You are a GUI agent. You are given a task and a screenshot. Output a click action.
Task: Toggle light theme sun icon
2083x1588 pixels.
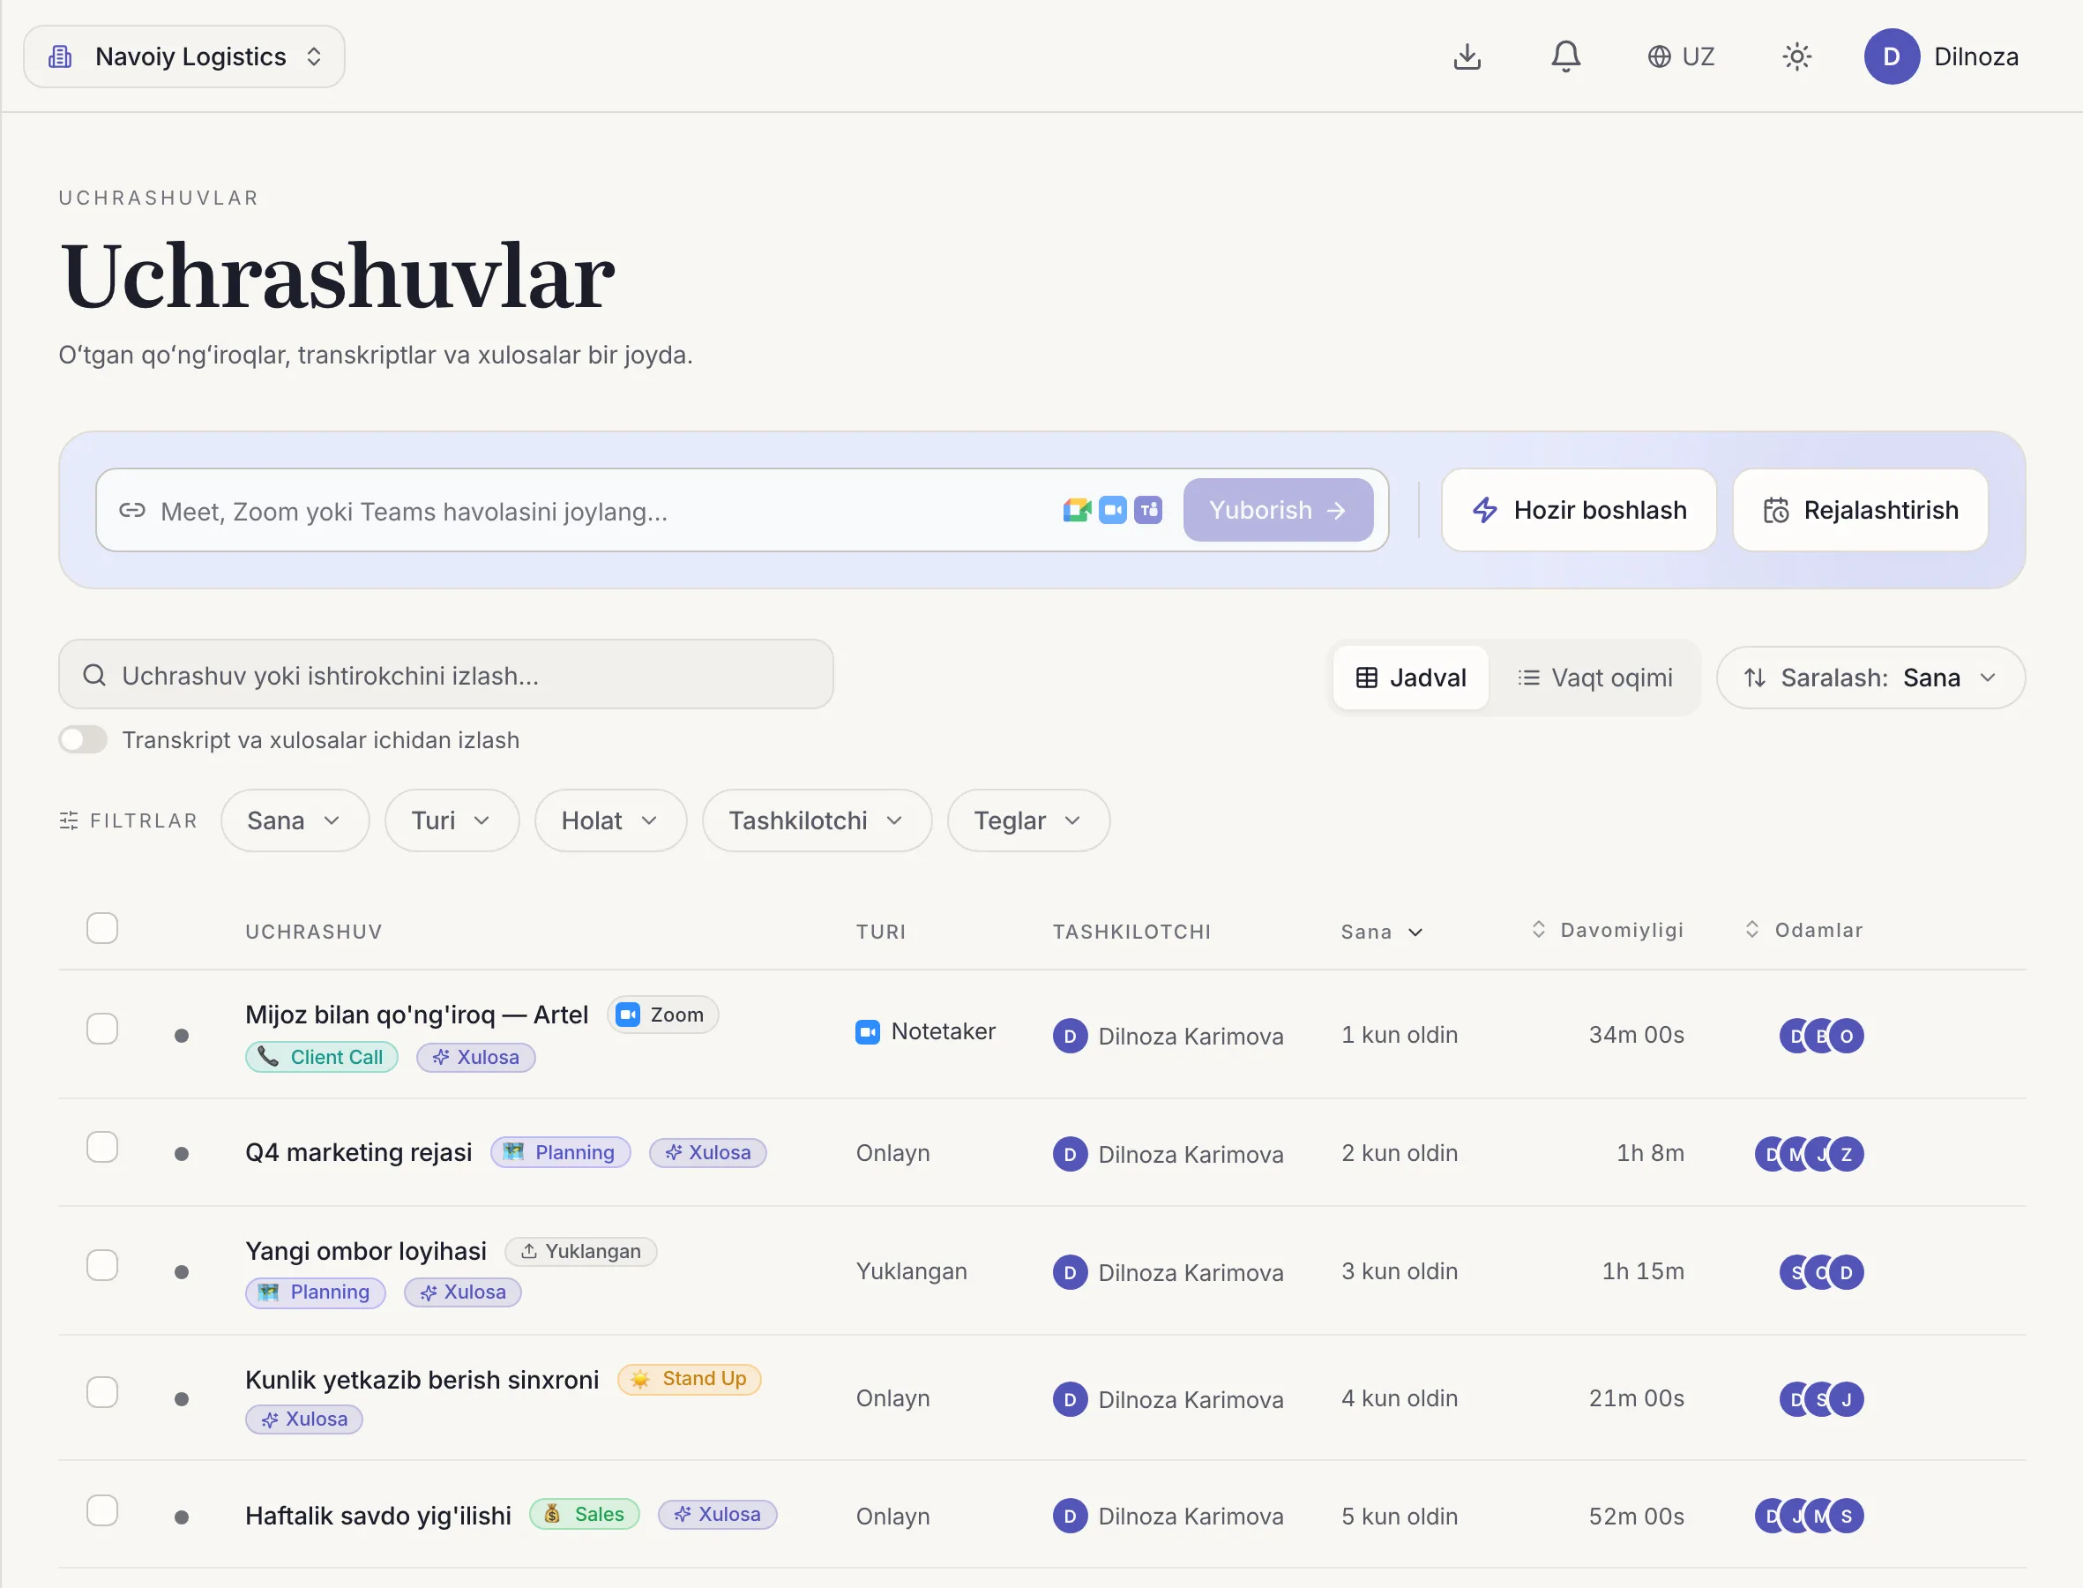[1796, 56]
